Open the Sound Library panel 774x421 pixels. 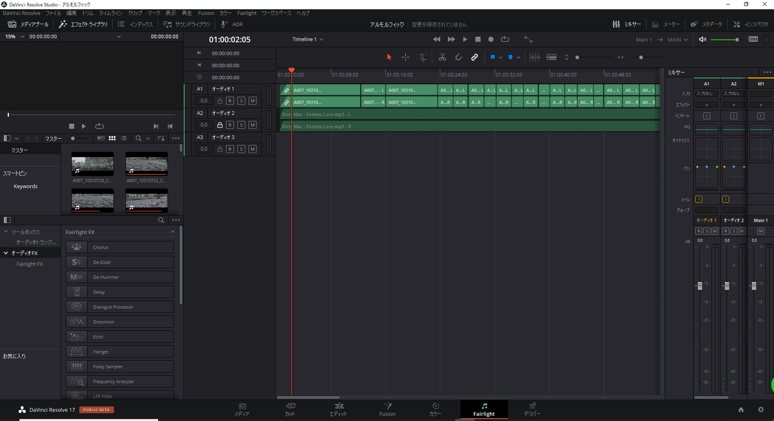[186, 24]
